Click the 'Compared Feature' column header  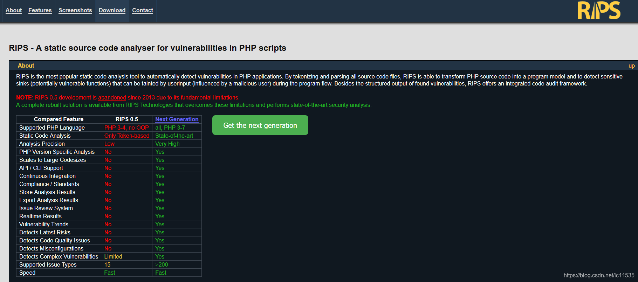click(59, 119)
